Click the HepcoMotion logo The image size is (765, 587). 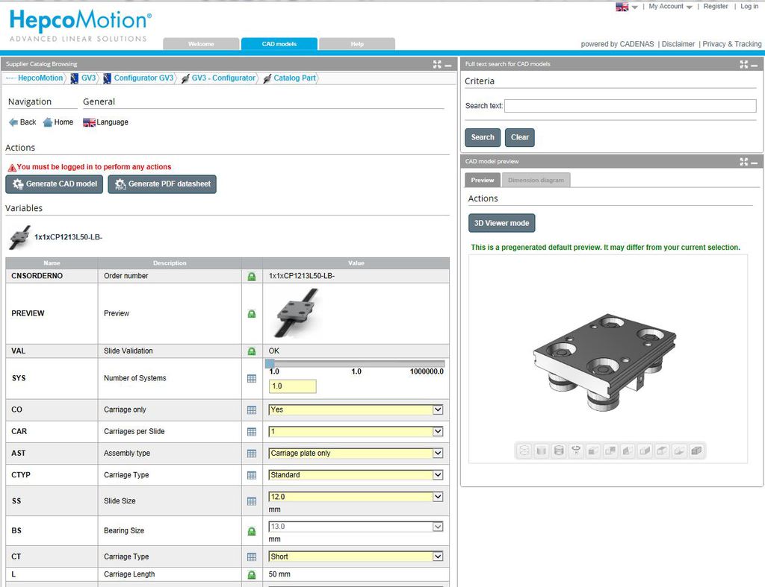81,26
